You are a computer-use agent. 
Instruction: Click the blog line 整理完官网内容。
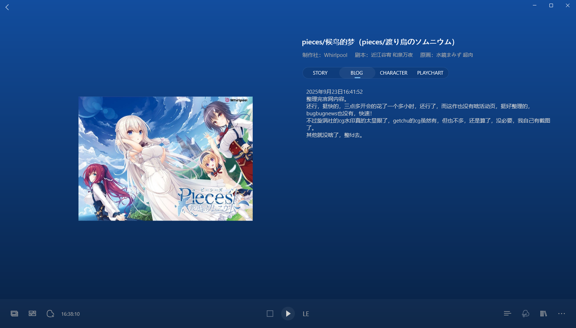(x=327, y=99)
